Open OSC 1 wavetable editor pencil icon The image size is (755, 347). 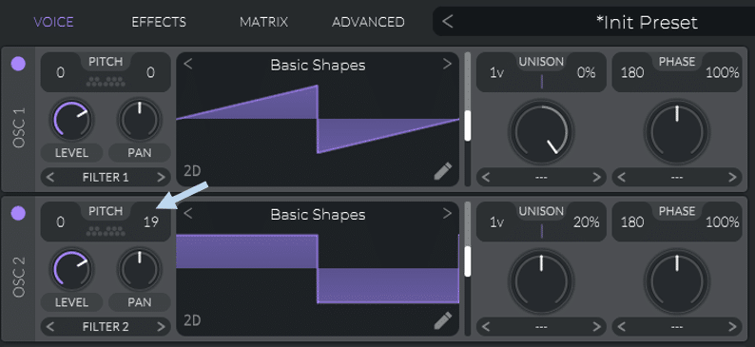(443, 171)
